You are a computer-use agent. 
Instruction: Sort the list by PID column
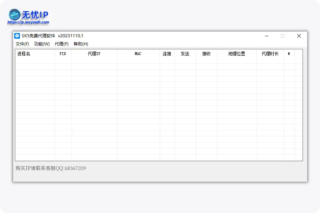point(63,54)
